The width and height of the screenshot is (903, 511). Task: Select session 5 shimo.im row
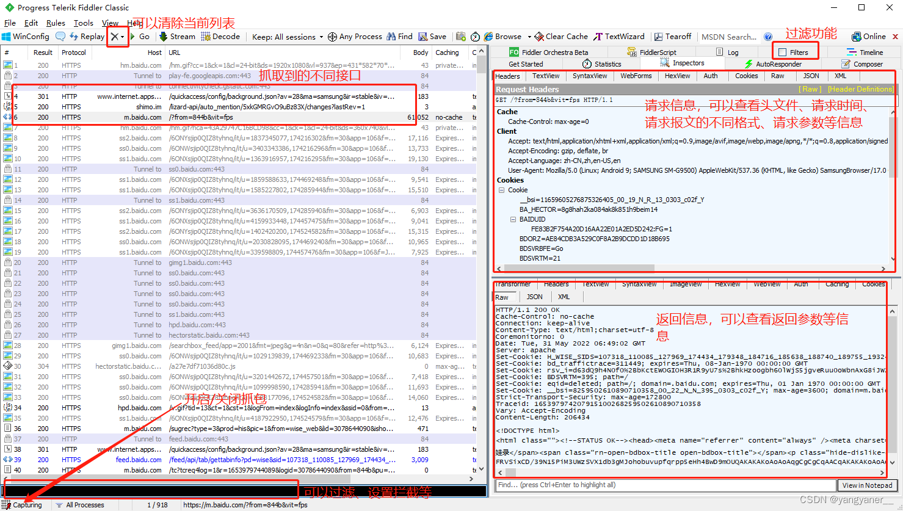pos(238,107)
